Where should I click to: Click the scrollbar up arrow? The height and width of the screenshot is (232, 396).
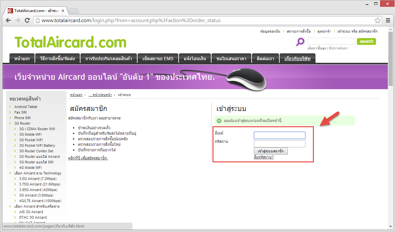pos(390,29)
